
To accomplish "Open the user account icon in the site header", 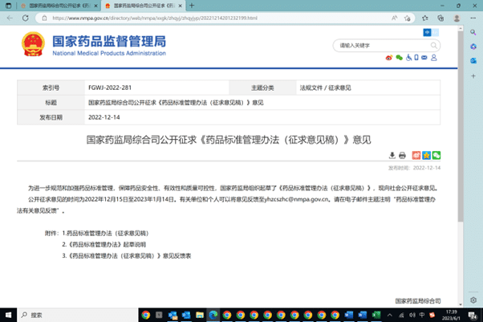I will [434, 58].
